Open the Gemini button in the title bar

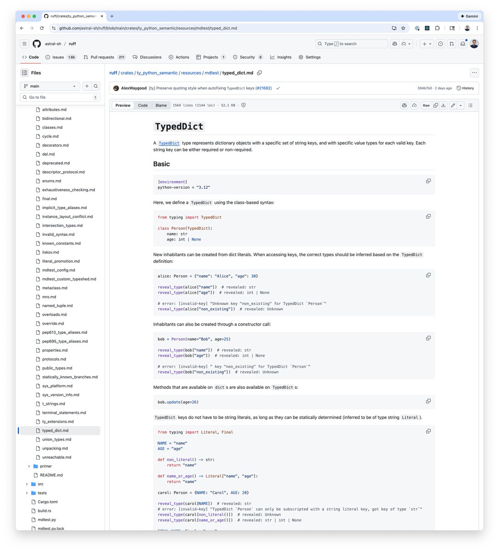469,16
